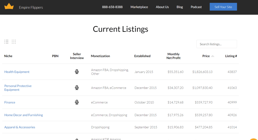This screenshot has width=258, height=140.
Task: Click the Current Listings heading
Action: coord(120,29)
